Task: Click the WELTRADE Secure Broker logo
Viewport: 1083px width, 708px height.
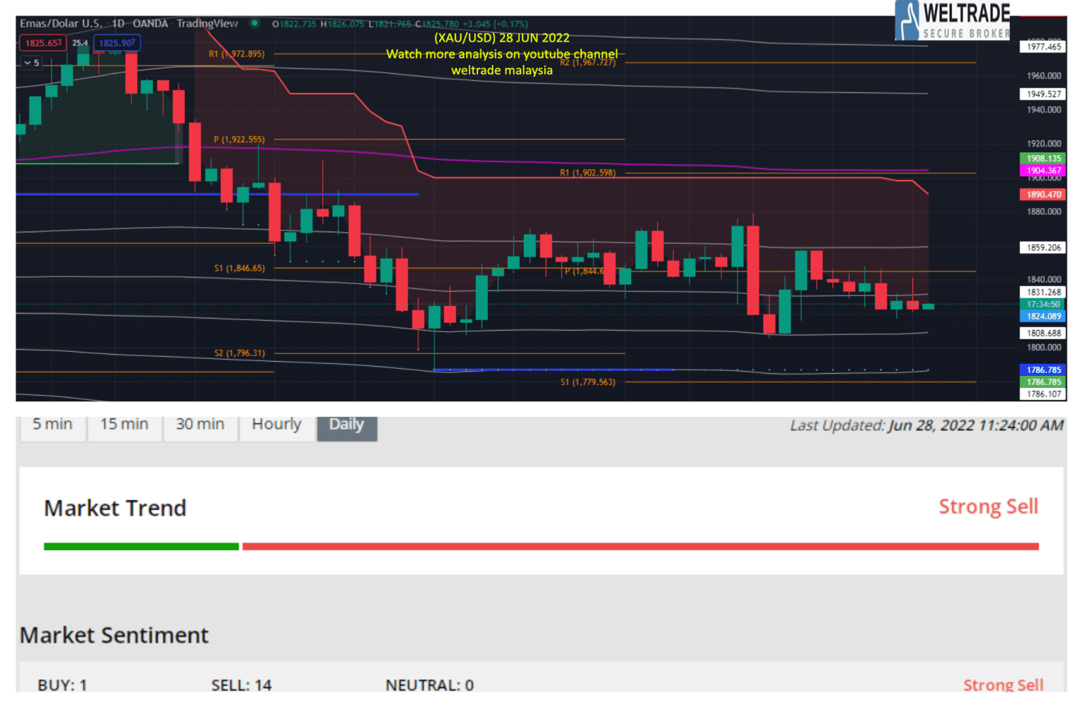Action: tap(953, 20)
